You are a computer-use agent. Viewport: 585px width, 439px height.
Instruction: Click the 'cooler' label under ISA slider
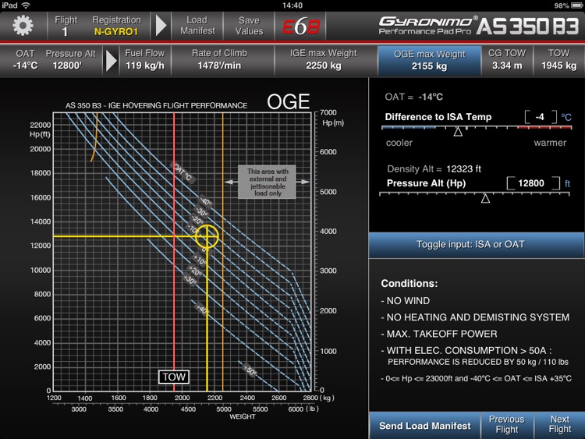point(399,143)
